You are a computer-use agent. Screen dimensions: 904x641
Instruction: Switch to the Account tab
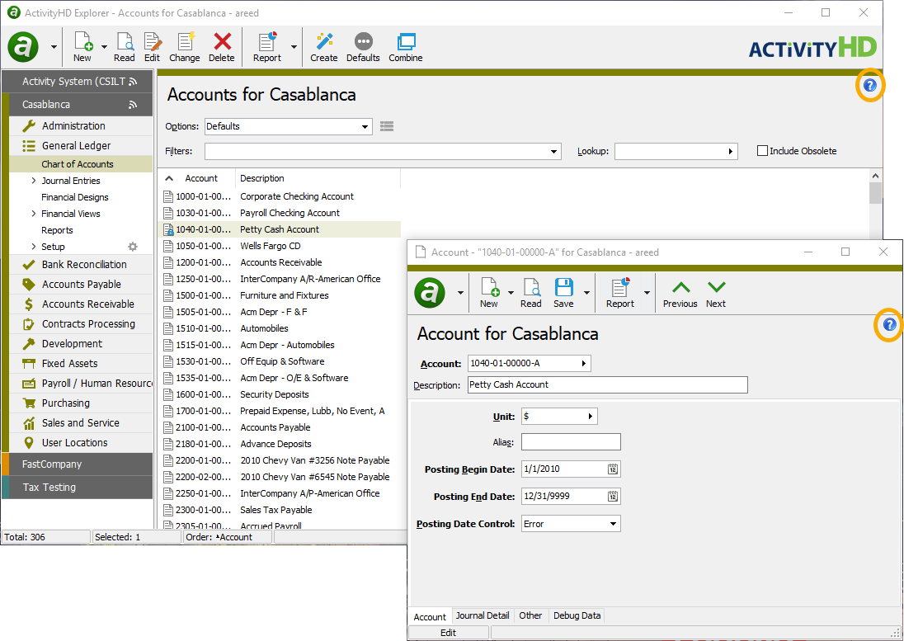430,617
